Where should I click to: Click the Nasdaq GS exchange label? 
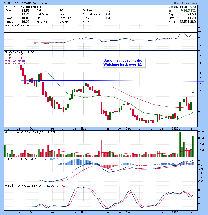[45, 3]
